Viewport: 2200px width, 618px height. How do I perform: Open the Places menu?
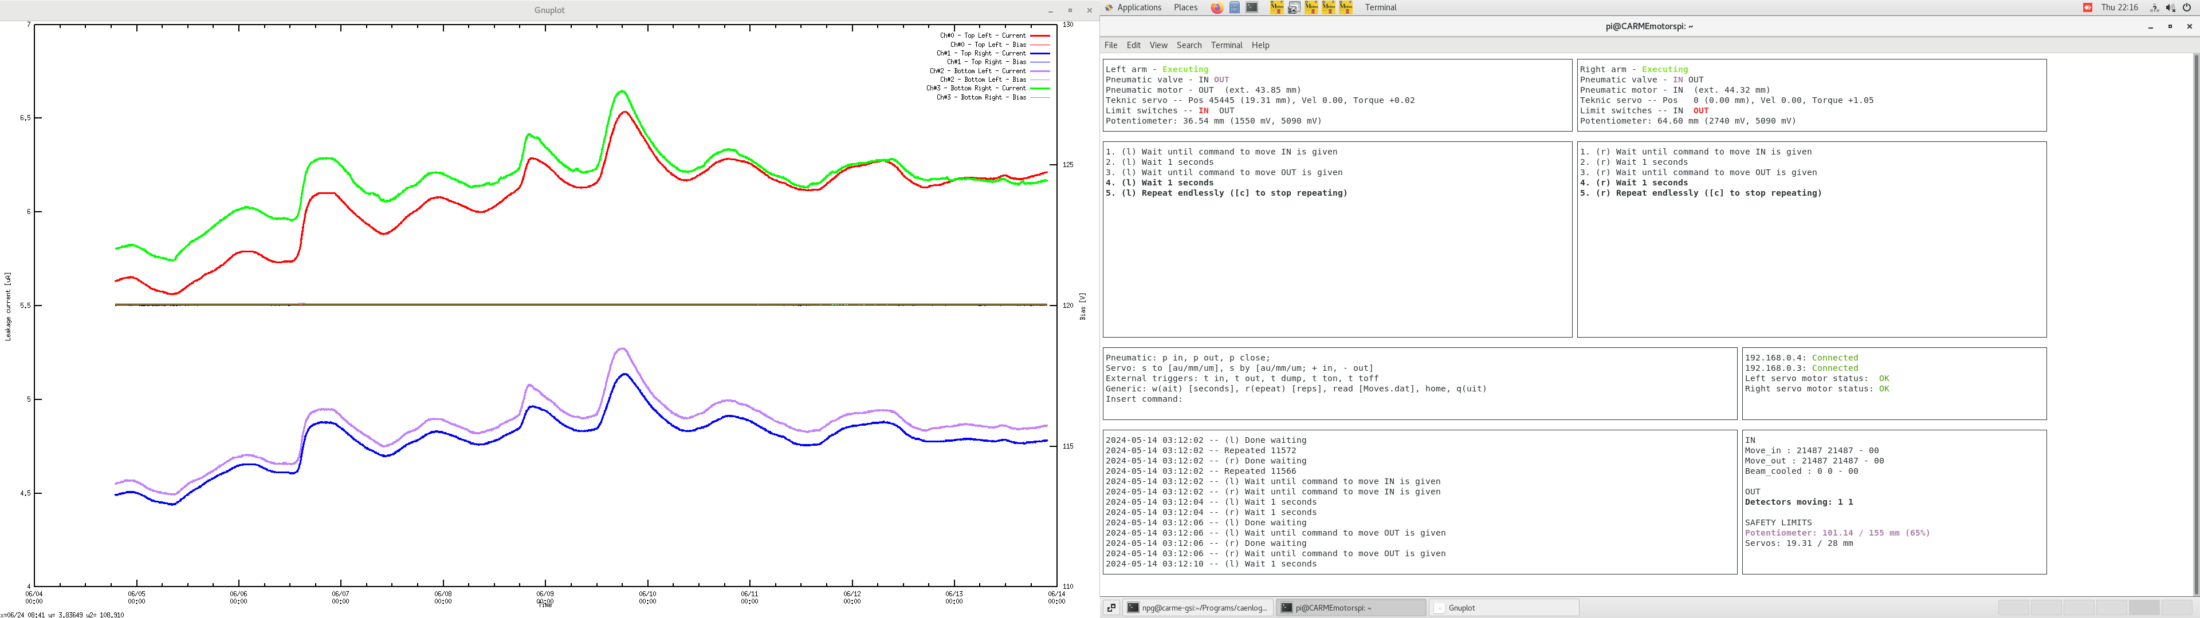1185,7
